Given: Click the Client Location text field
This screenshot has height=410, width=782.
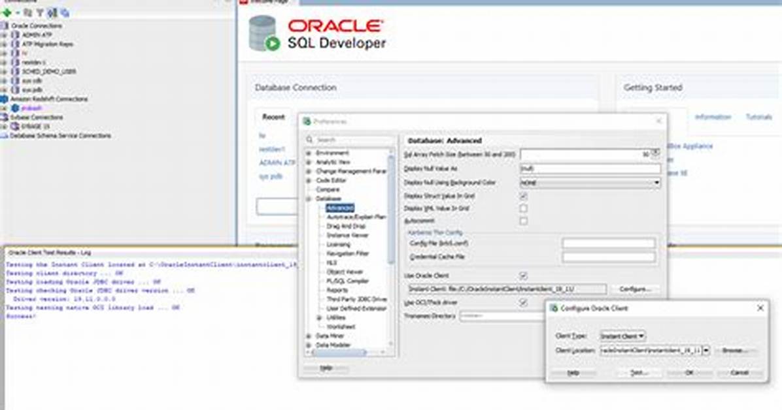Looking at the screenshot, I should point(651,351).
